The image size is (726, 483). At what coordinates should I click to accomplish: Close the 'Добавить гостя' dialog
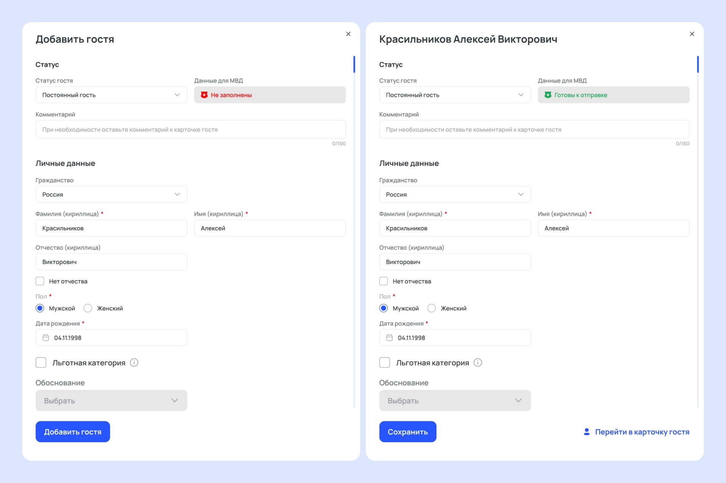tap(348, 34)
